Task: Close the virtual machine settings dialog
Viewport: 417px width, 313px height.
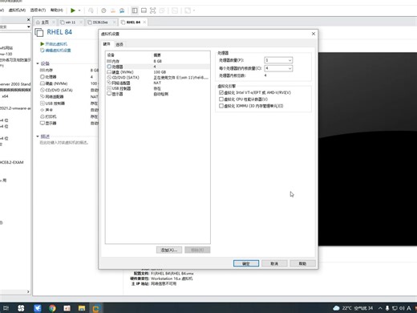Action: point(314,34)
